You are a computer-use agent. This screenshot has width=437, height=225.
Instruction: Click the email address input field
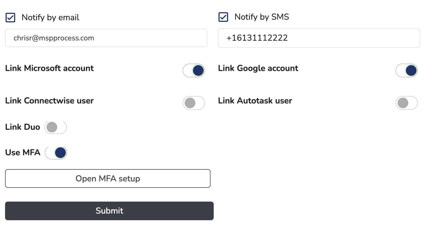pyautogui.click(x=106, y=38)
